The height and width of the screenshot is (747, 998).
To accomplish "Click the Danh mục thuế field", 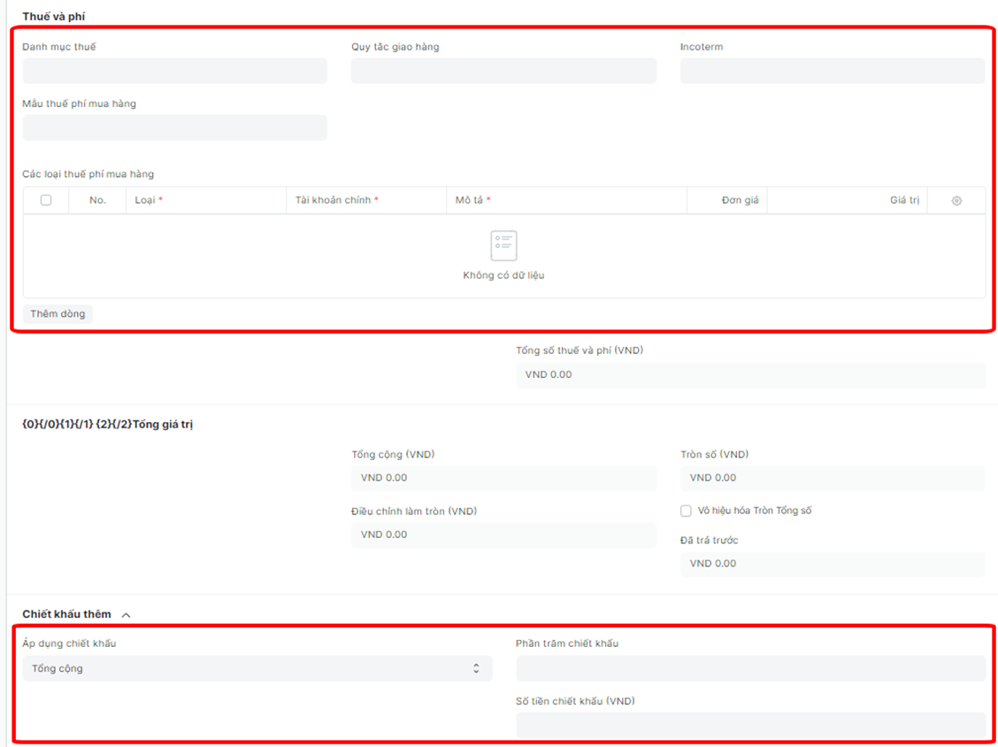I will click(174, 72).
